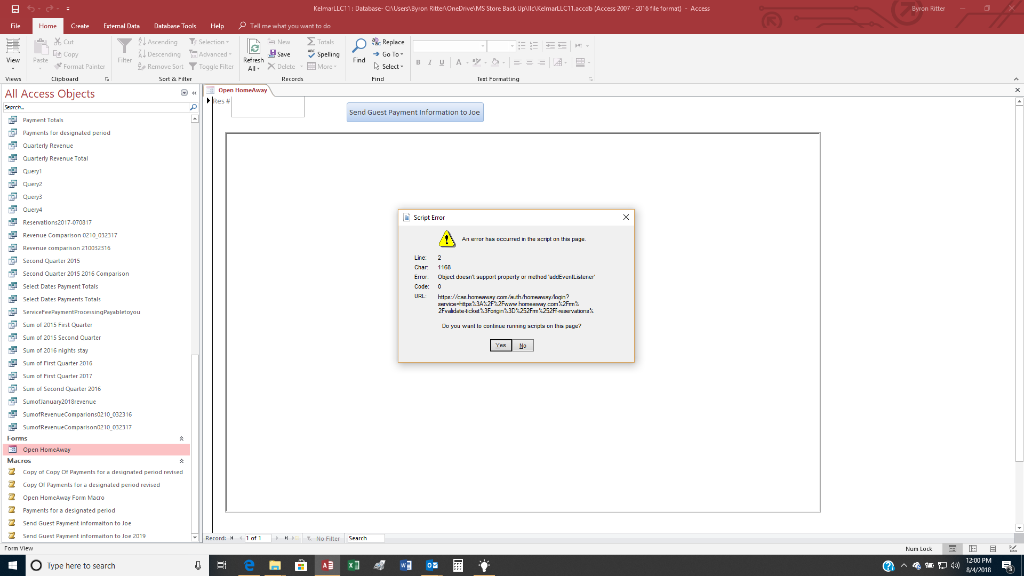The width and height of the screenshot is (1024, 576).
Task: Click the Toggle Filter button
Action: [211, 67]
